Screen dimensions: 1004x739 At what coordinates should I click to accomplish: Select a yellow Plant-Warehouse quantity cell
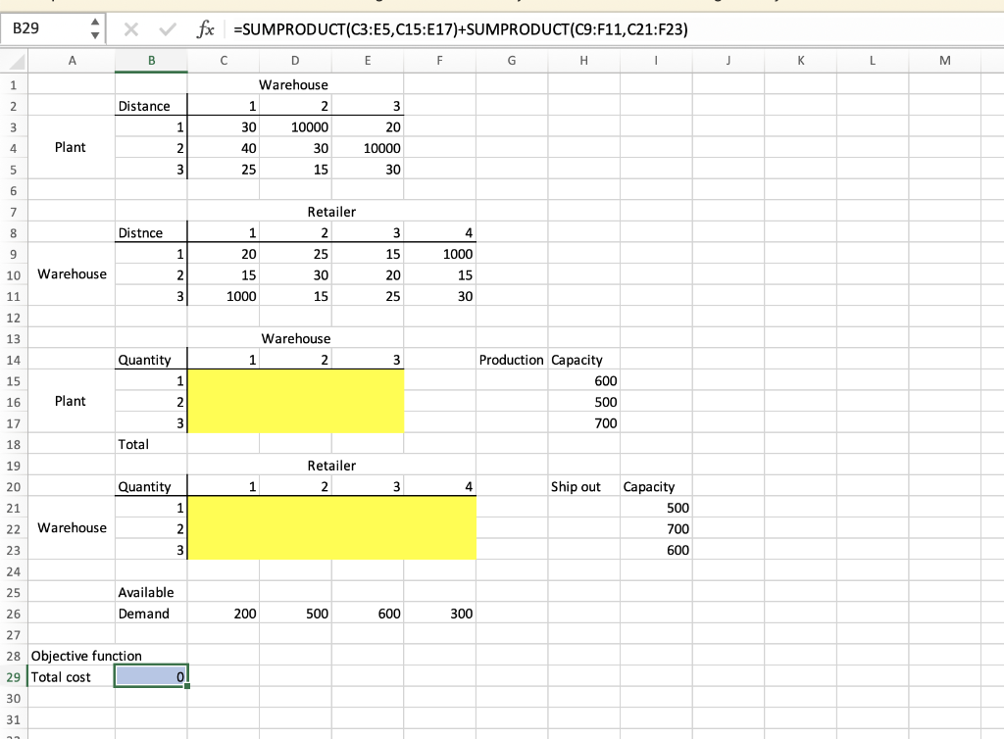[x=294, y=402]
